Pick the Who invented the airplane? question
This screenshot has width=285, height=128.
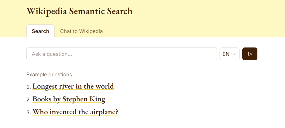(x=75, y=112)
